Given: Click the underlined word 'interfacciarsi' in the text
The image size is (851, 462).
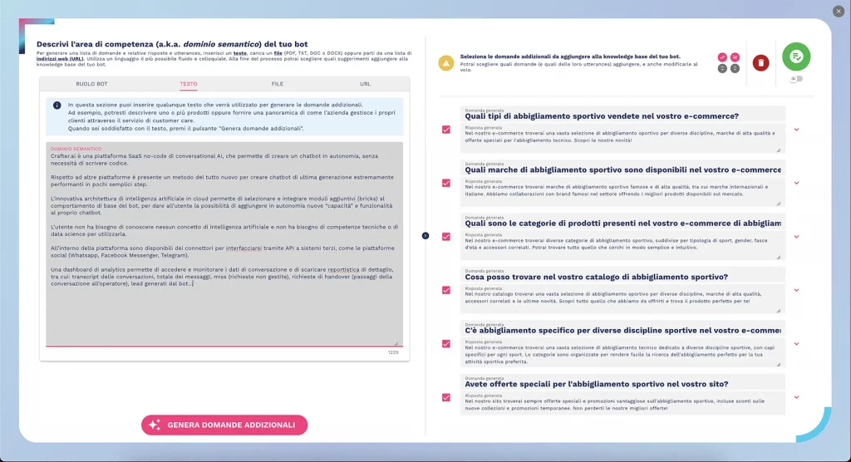Looking at the screenshot, I should (x=243, y=248).
